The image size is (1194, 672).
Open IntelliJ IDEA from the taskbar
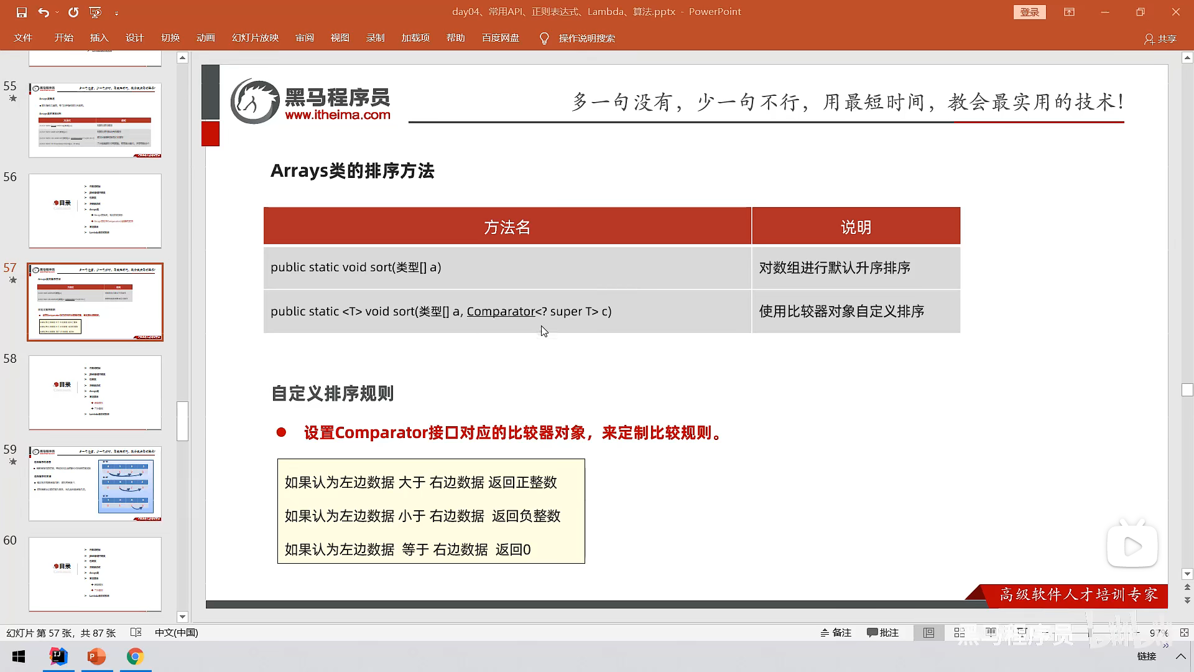[58, 656]
